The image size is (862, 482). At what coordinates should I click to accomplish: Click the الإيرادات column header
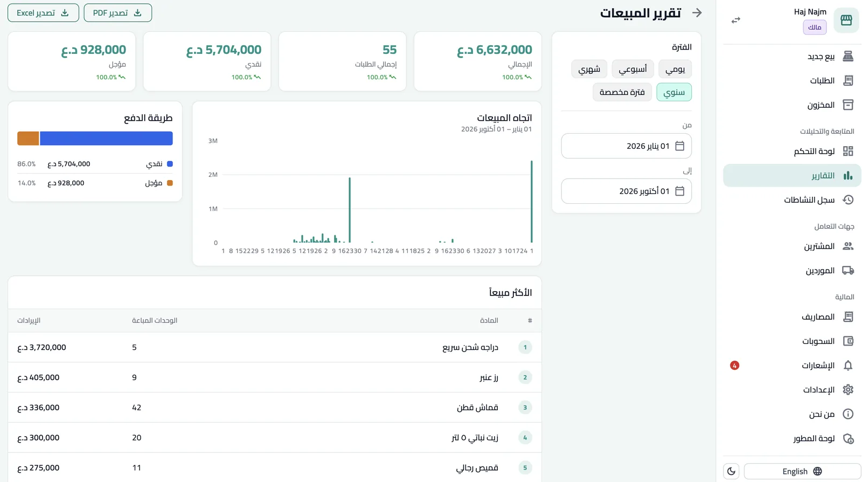tap(29, 320)
